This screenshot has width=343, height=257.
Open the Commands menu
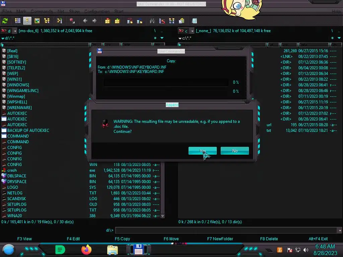[42, 11]
